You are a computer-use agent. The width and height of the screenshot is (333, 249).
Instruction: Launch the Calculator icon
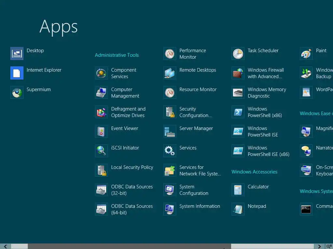(x=238, y=190)
